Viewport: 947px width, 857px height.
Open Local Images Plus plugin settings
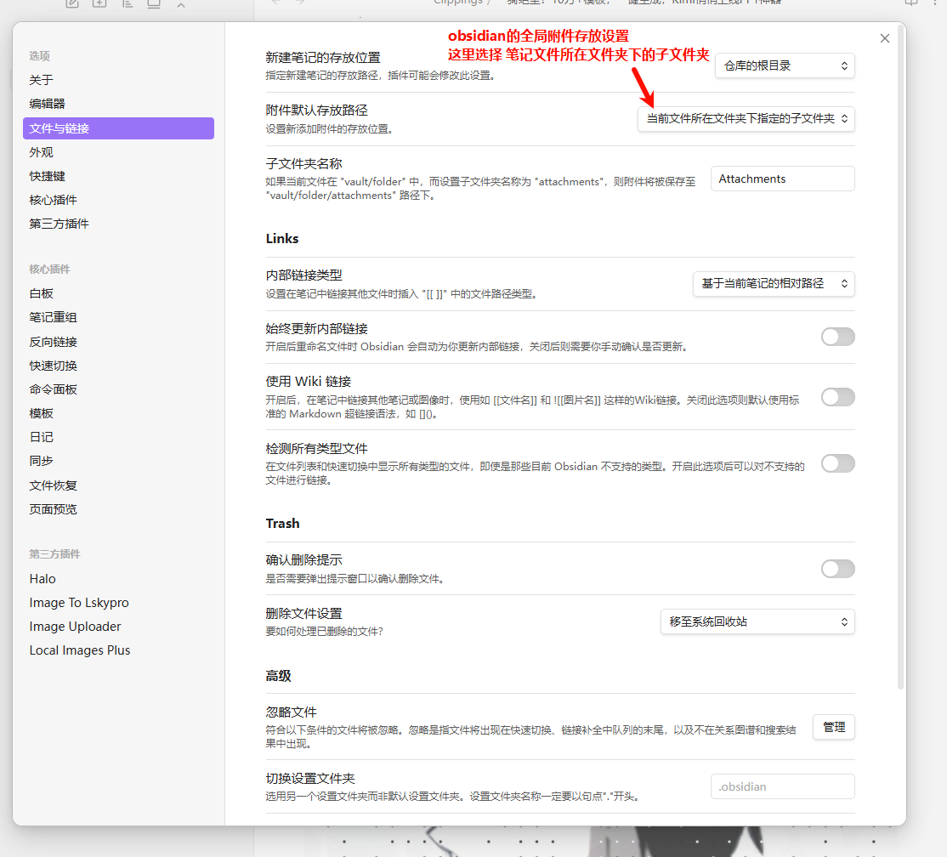[80, 650]
